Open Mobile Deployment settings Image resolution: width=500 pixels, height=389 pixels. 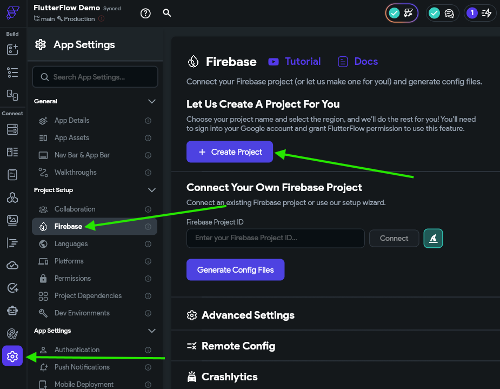click(x=95, y=384)
